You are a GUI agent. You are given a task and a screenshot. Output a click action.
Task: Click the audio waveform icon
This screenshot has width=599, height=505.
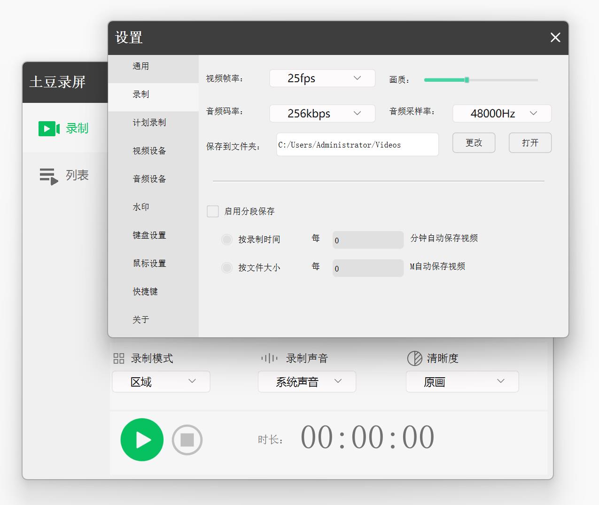269,359
